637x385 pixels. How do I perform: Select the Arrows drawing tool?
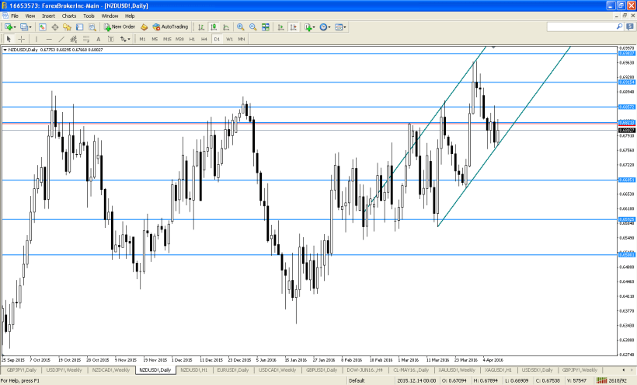pyautogui.click(x=123, y=39)
